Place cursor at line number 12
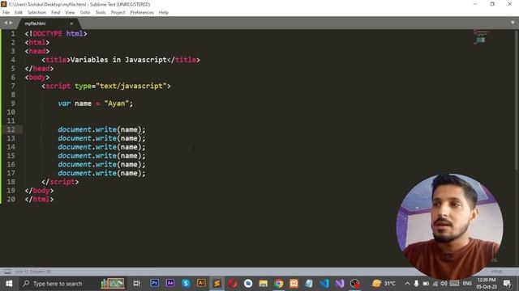Viewport: 519px width, 291px height. [x=11, y=129]
